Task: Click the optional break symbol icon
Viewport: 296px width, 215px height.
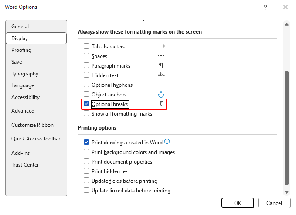Action: pos(161,104)
